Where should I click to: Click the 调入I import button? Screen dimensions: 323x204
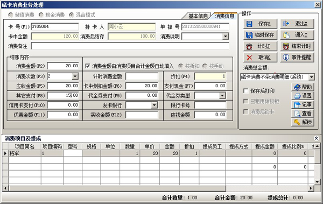[297, 35]
